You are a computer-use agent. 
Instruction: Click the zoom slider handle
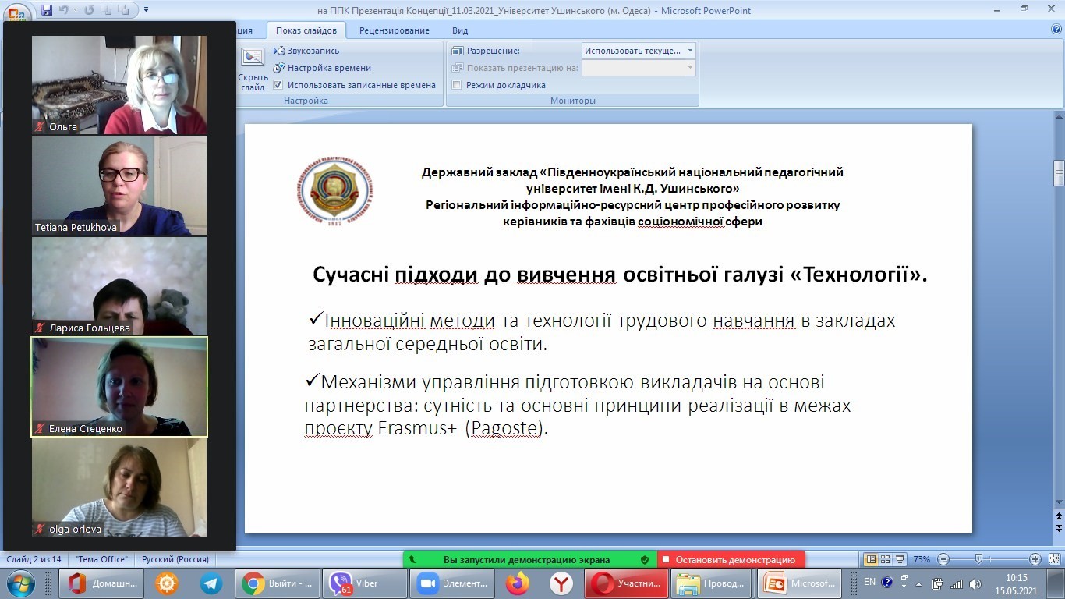point(978,559)
